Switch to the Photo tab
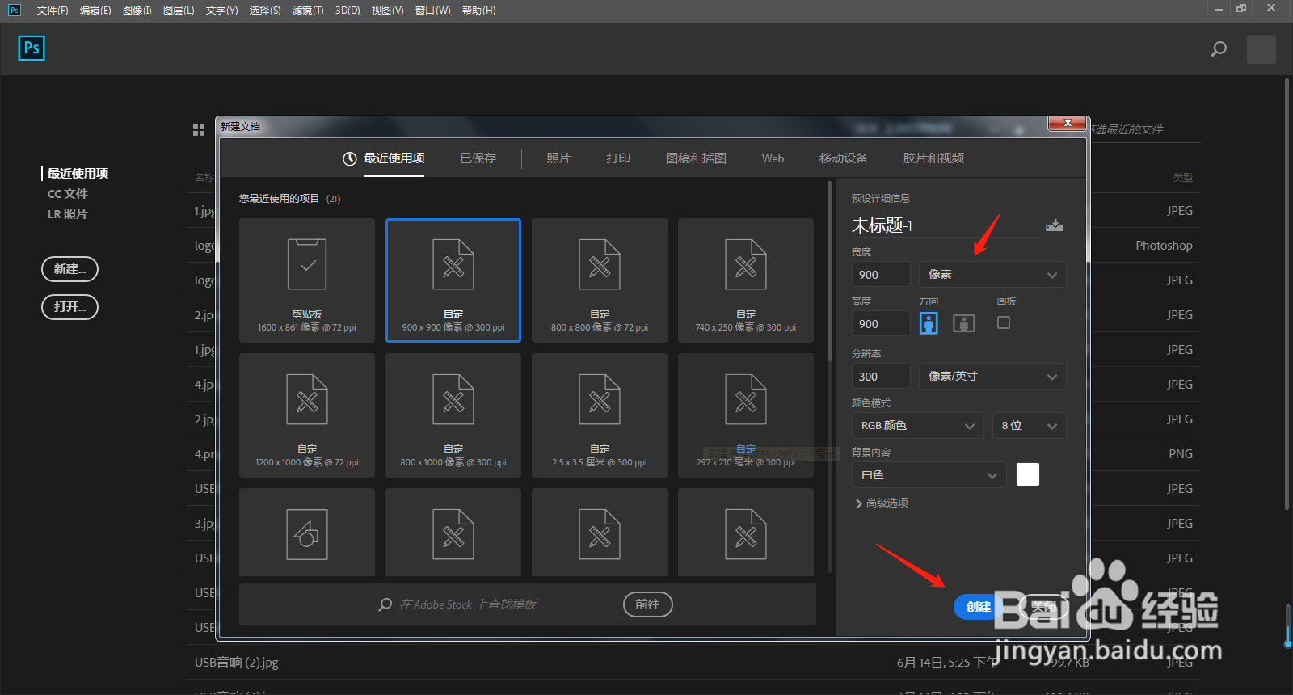Screen dimensions: 1293x695 click(x=558, y=158)
